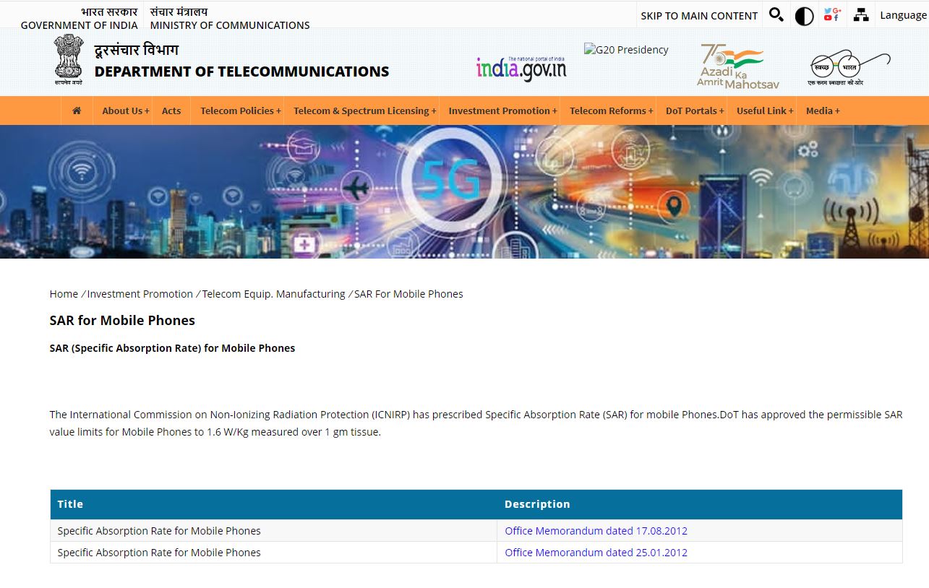Viewport: 929px width, 588px height.
Task: Click Skip to Main Content link
Action: click(698, 16)
